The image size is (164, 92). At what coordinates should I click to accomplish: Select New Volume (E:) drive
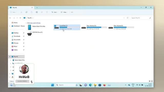[121, 27]
